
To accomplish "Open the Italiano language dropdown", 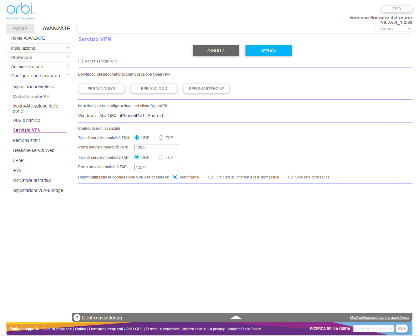I will 394,29.
